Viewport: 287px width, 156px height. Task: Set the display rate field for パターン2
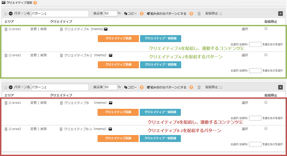click(111, 87)
